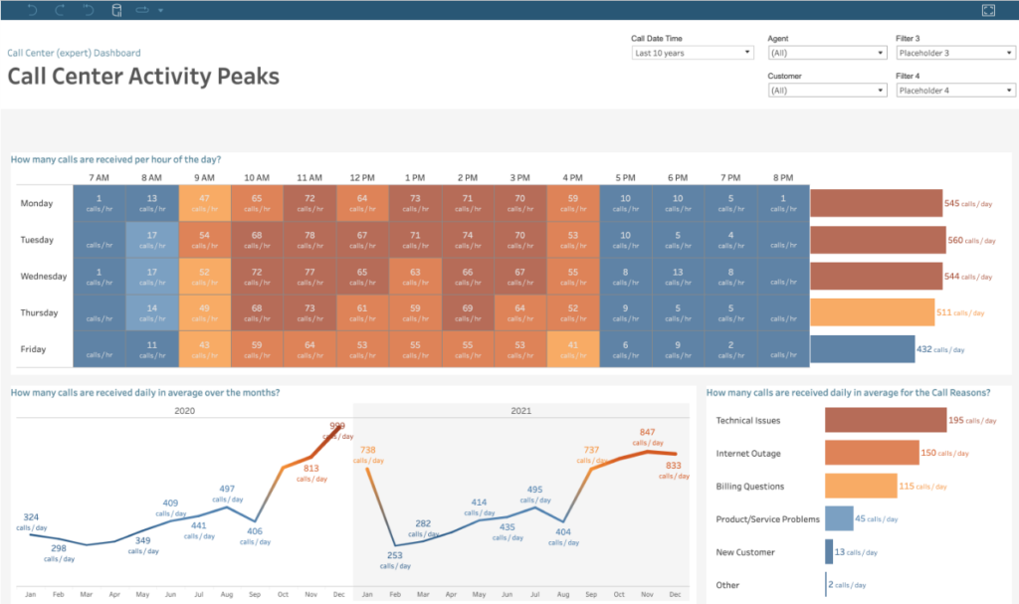Open the Placeholder 3 filter dropdown
Screen dimensions: 1019x604
(1008, 52)
